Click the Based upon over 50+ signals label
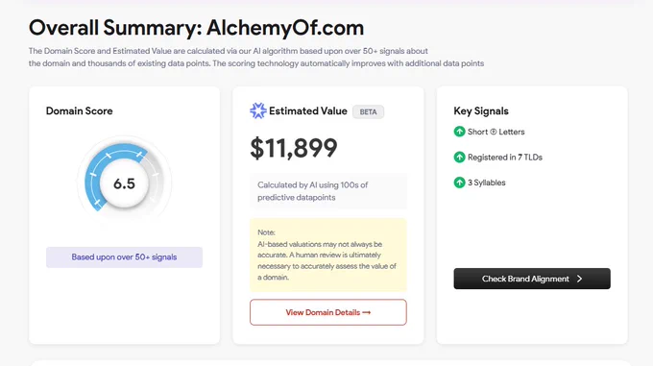This screenshot has height=366, width=653. point(124,256)
